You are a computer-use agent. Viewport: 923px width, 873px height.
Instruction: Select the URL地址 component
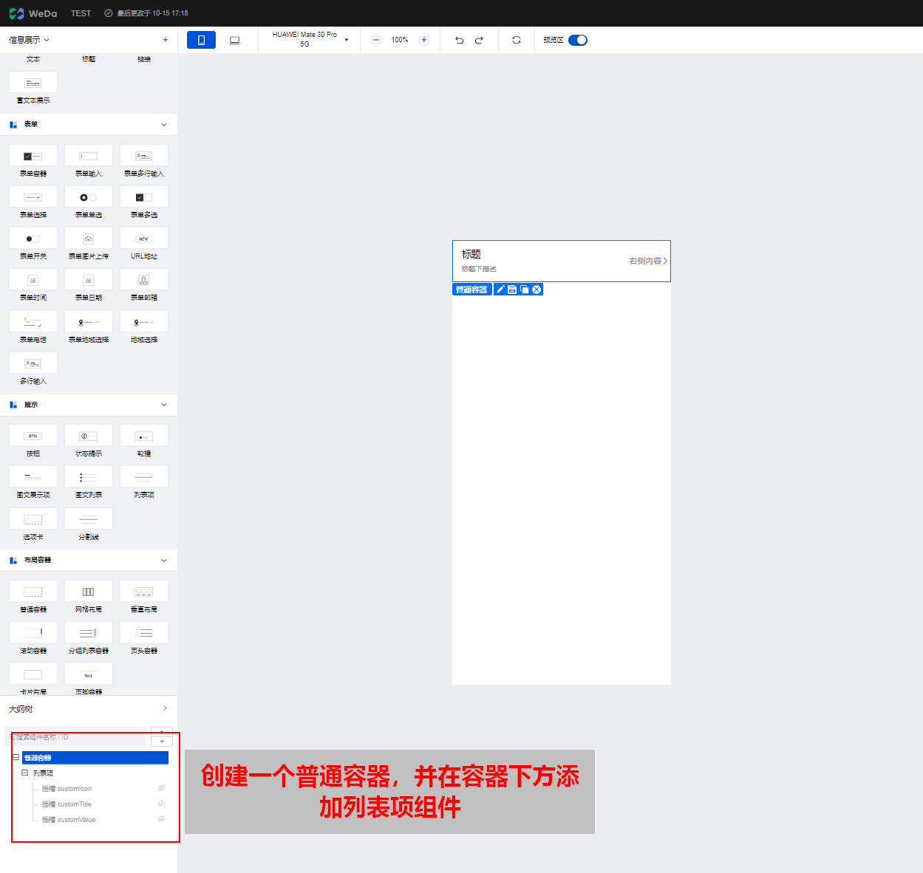[144, 239]
